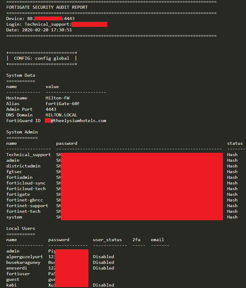Click the FORTIGATE SECURITY AUDIT REPORT title
Viewport: 246px width, 288px height.
tap(47, 7)
